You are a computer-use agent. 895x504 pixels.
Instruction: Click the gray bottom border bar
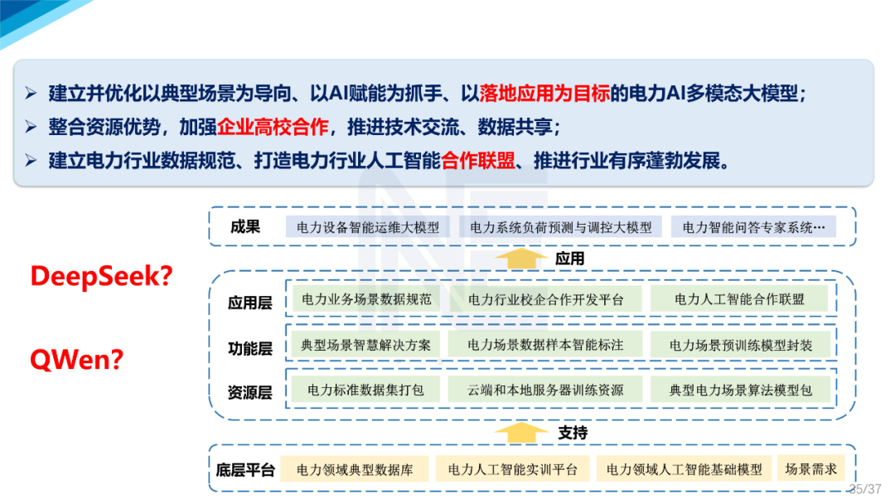pyautogui.click(x=447, y=499)
